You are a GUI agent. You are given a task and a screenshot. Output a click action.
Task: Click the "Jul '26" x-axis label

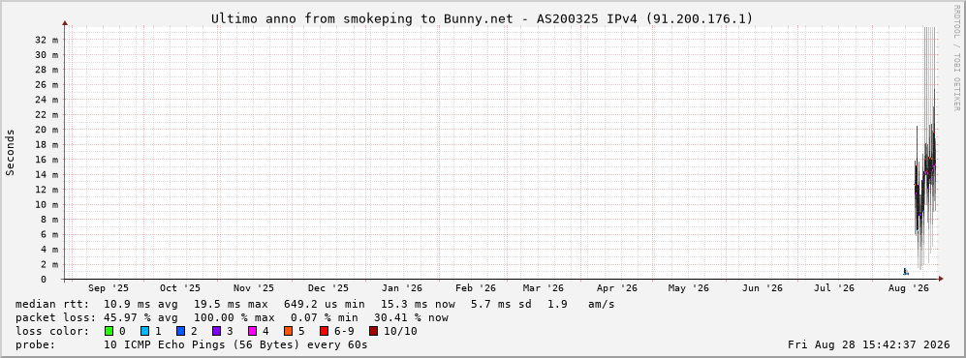834,288
